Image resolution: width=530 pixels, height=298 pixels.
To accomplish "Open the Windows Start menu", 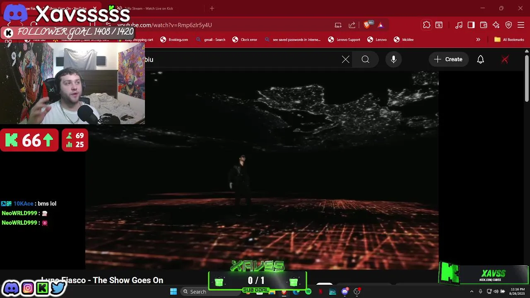I will 173,292.
